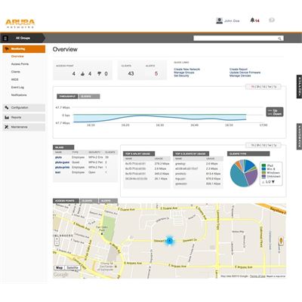Open the John Doe user avatar
This screenshot has height=302, width=302.
tap(220, 20)
